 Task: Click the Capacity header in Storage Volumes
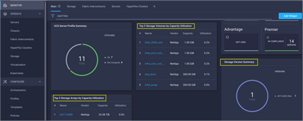(x=188, y=33)
